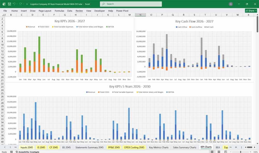Screen dimensions: 259x153
Task: Click Accessibility: Investigate in status bar
Action: tap(27, 152)
